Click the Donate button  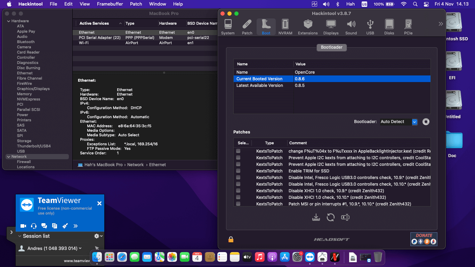click(x=424, y=239)
